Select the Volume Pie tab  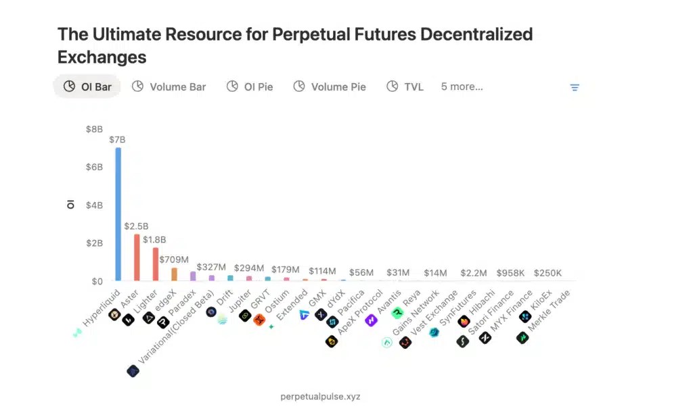point(330,87)
